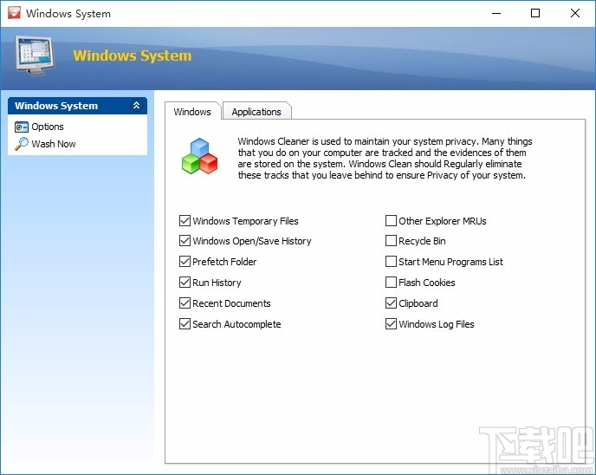Click the monitor icon in header banner

tap(35, 55)
